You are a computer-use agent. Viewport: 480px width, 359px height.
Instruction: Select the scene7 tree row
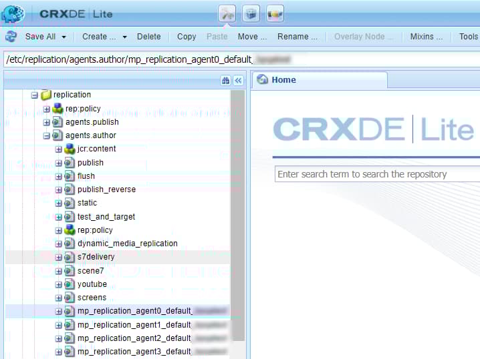(118, 271)
